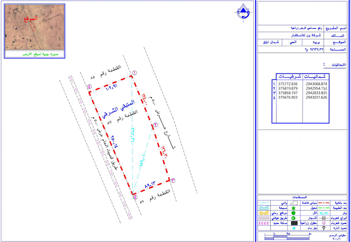Select corner point marker 3 on the plot
351x242 pixels.
(x=173, y=181)
